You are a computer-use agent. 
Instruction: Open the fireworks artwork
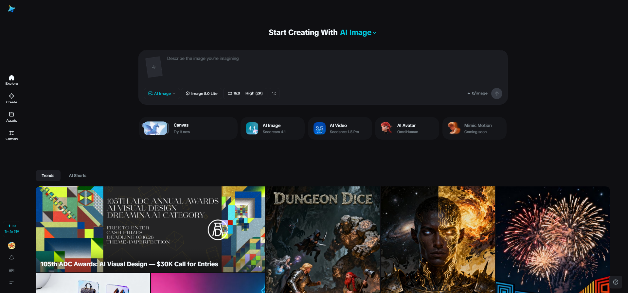[553, 240]
